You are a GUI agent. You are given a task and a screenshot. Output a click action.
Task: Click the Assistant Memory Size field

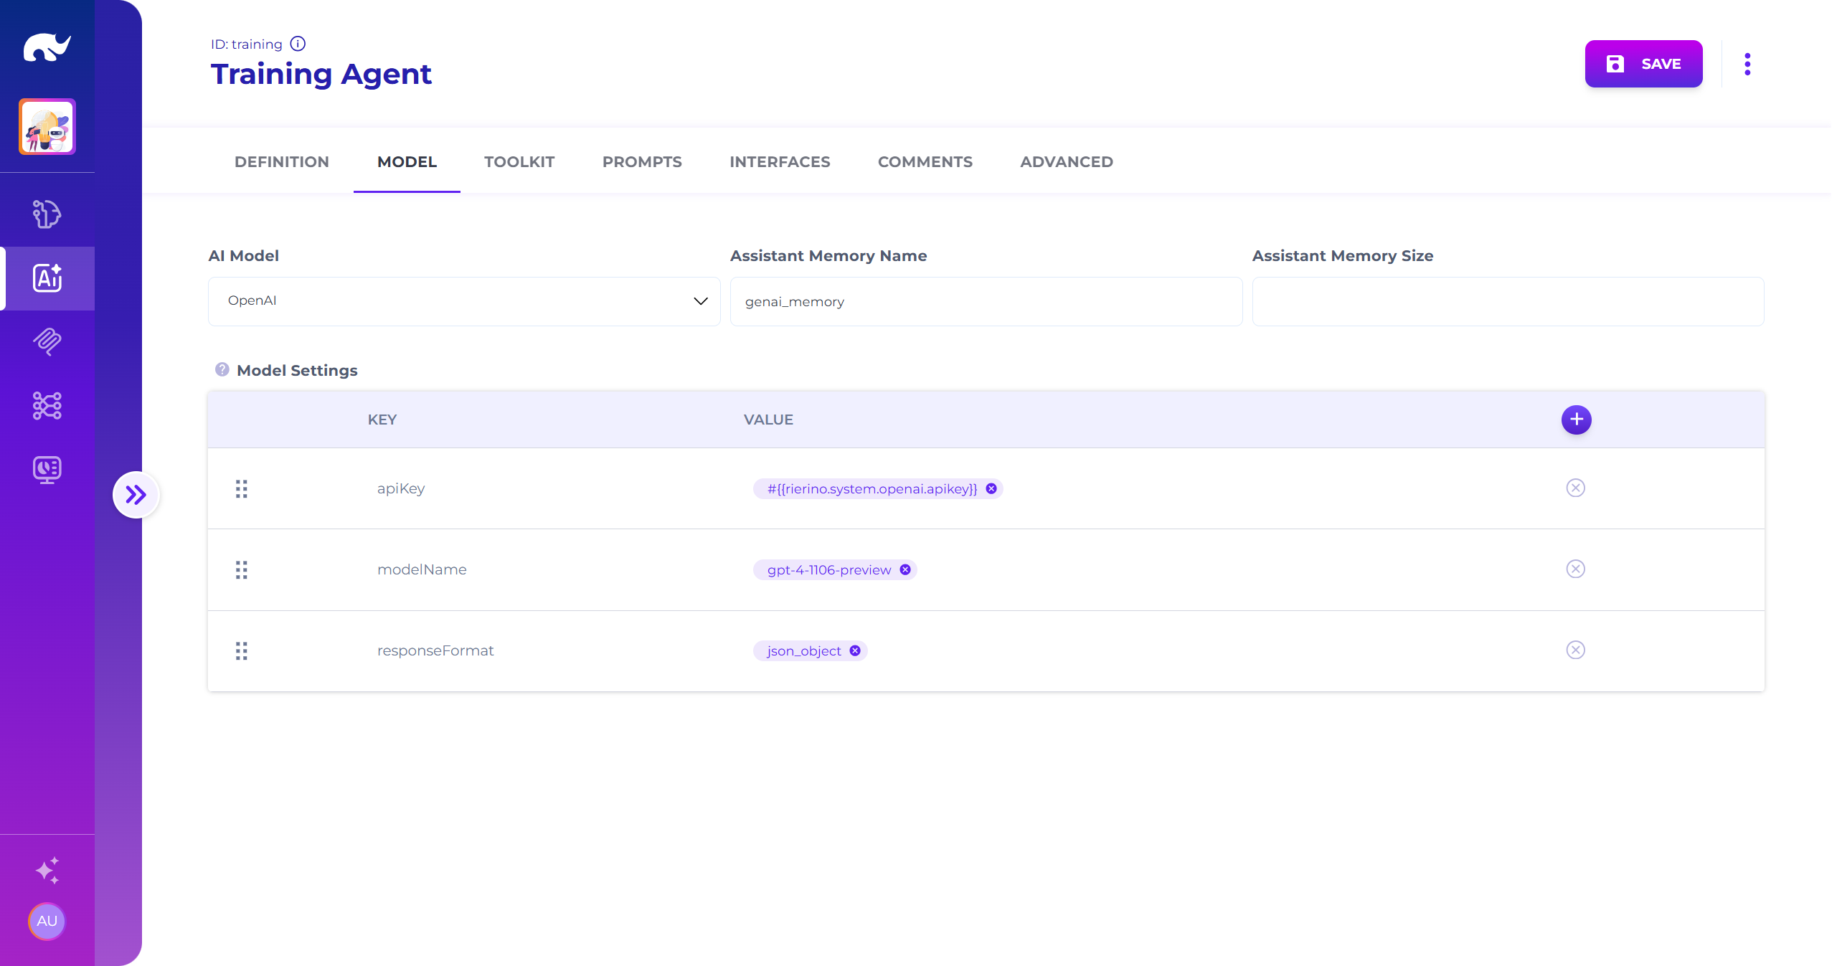point(1507,301)
